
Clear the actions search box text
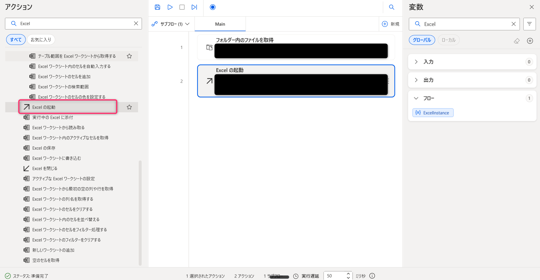click(136, 24)
